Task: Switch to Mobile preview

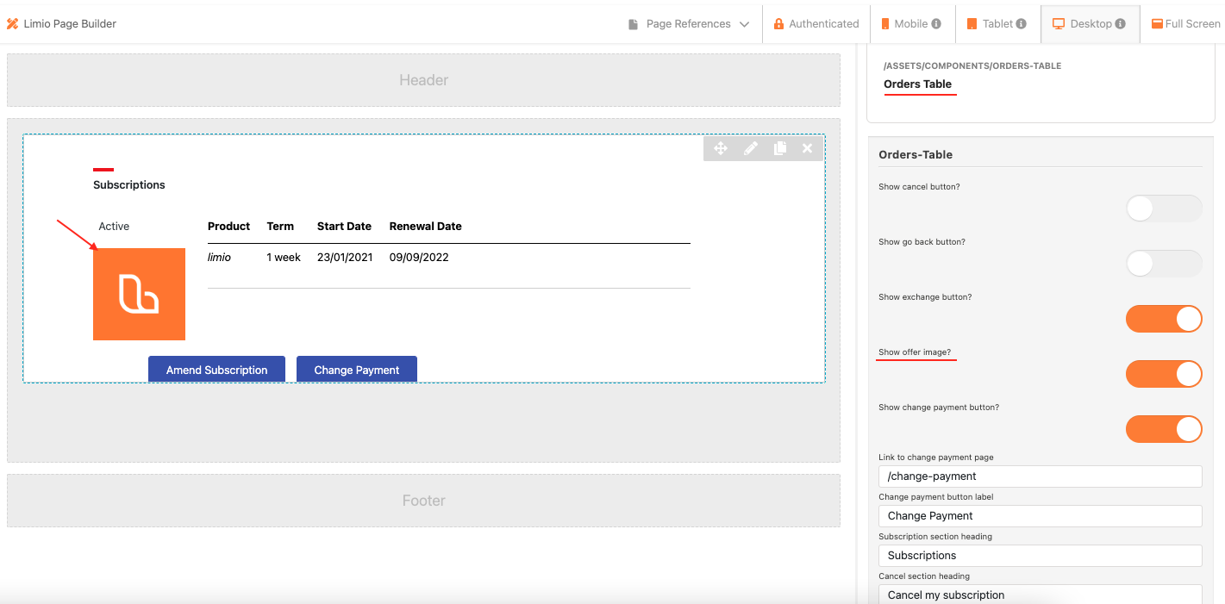Action: point(913,24)
